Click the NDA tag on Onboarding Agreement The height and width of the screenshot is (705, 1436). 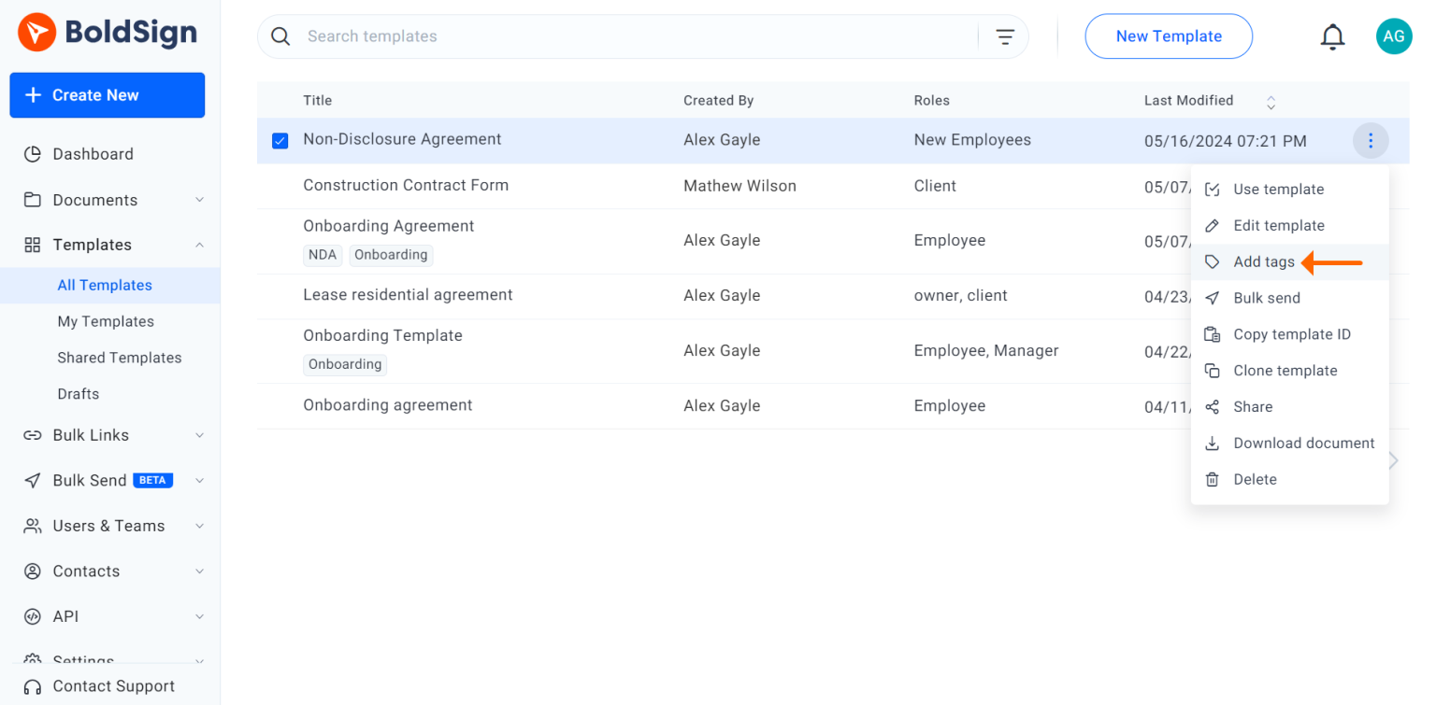coord(323,254)
